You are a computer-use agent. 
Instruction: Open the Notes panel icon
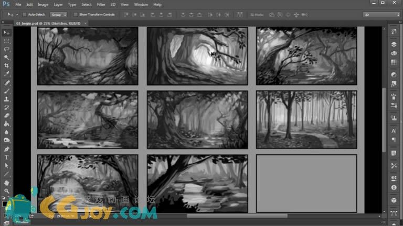click(x=394, y=153)
